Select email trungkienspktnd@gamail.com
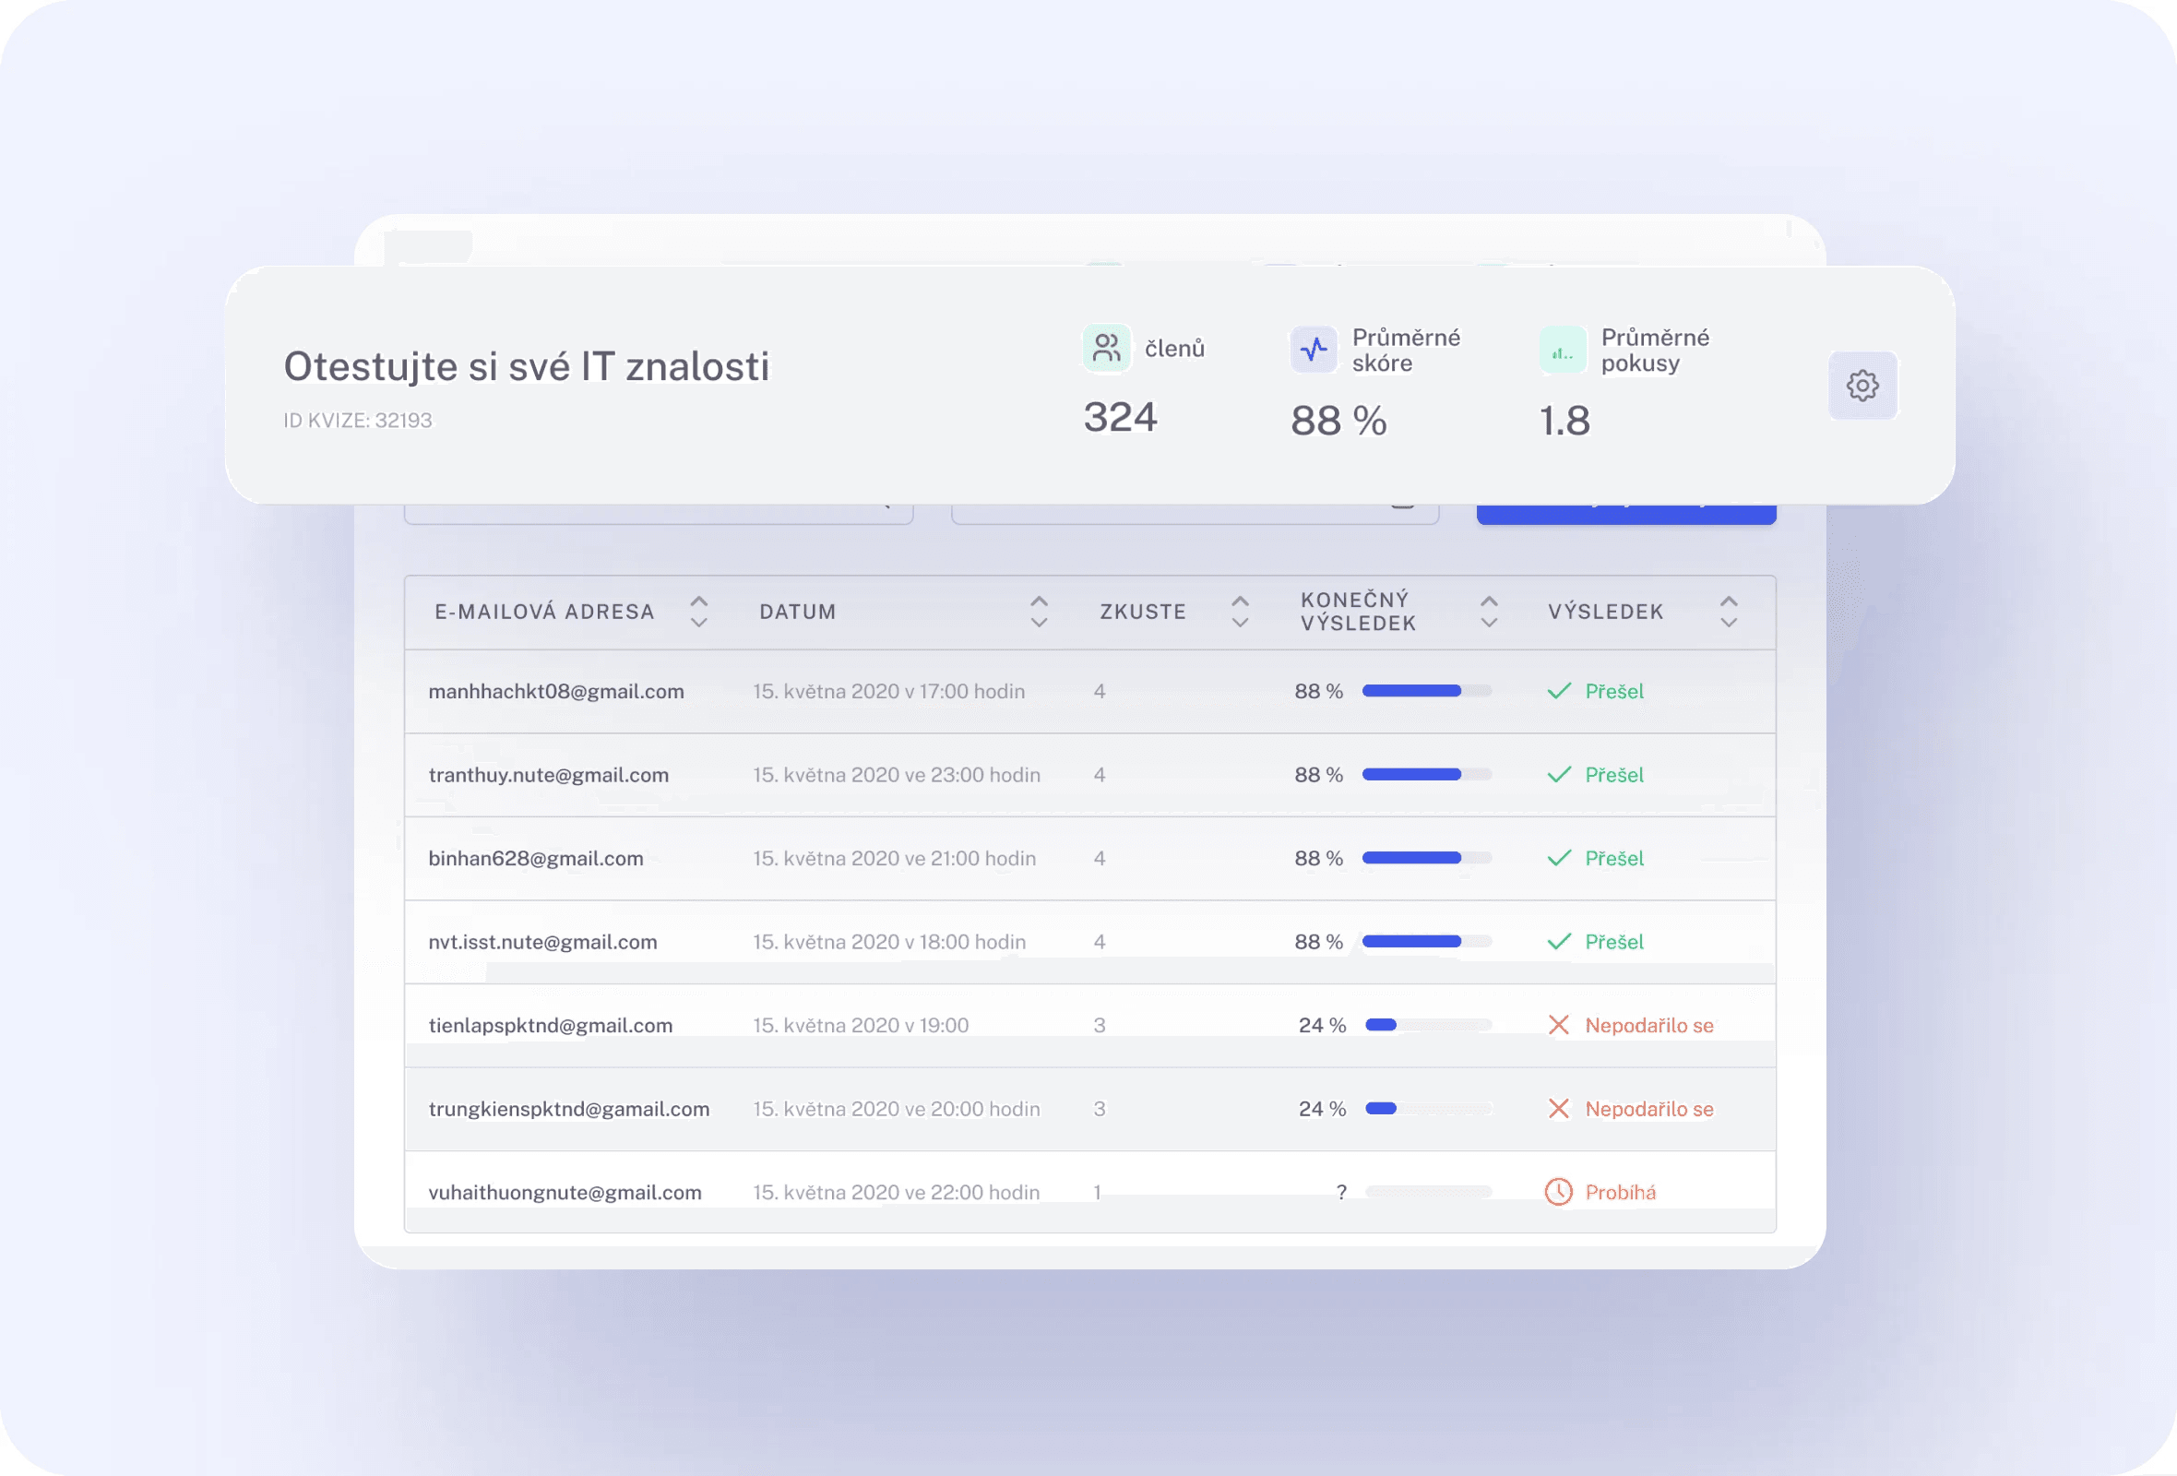2177x1476 pixels. coord(569,1109)
